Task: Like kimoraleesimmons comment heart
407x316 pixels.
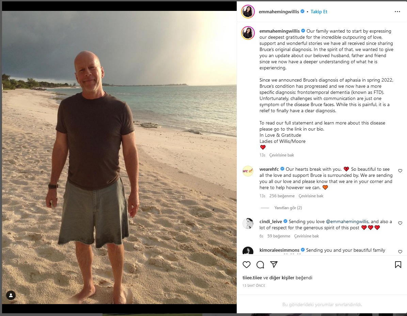Action: click(x=400, y=251)
